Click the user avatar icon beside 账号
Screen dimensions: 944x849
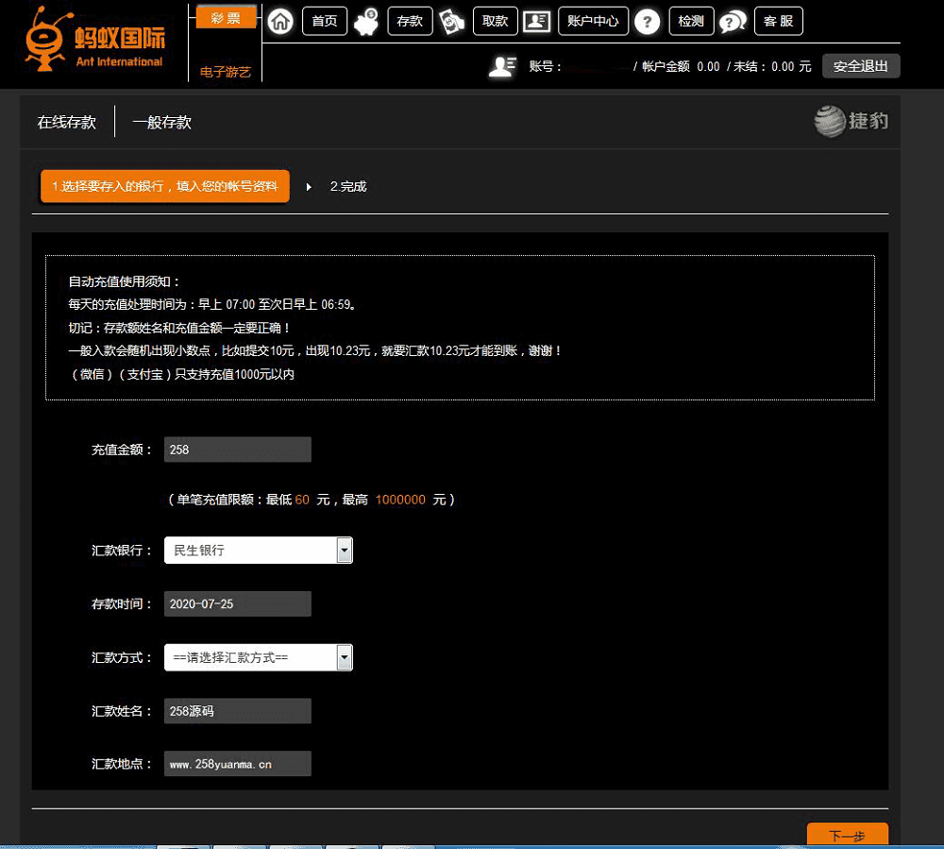501,66
